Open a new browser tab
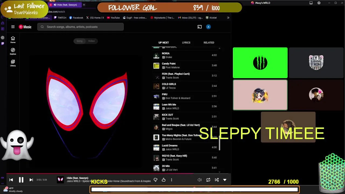This screenshot has width=345, height=194. 84,5
